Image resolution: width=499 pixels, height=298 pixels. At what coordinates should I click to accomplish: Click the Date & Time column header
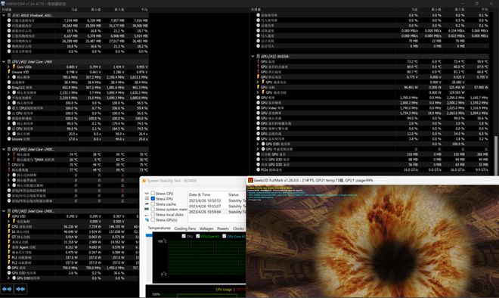pyautogui.click(x=200, y=194)
